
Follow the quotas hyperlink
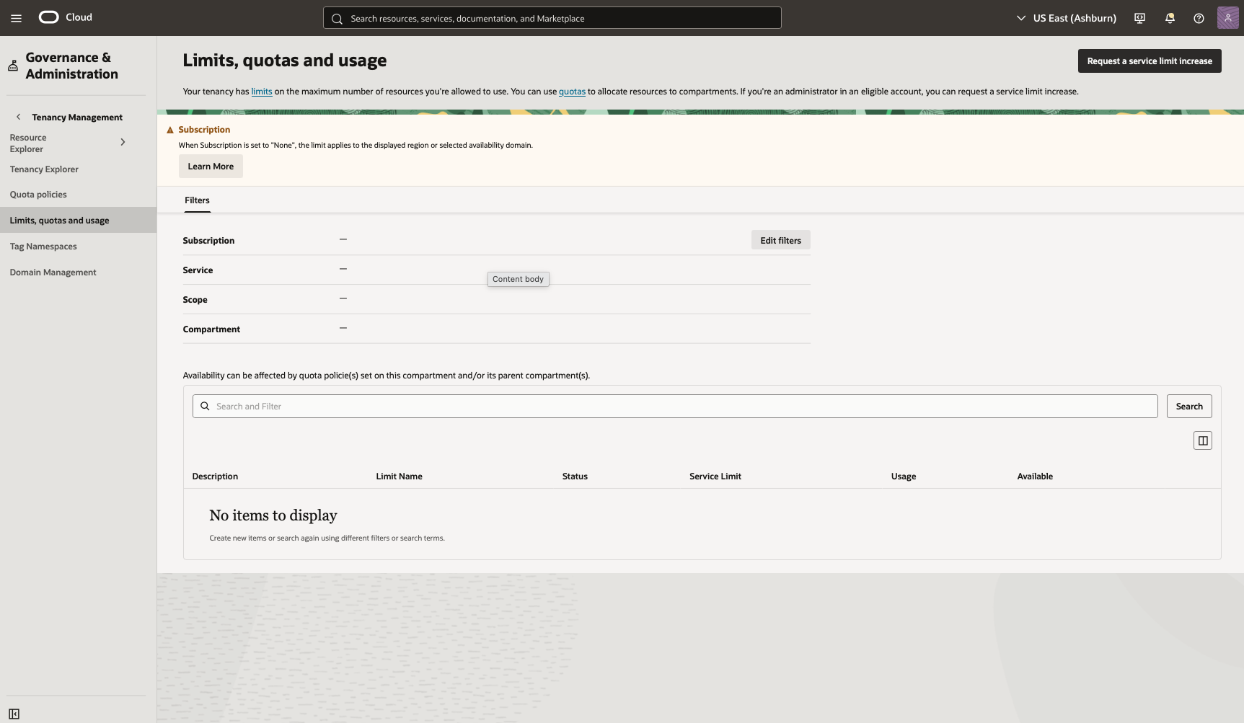[572, 92]
